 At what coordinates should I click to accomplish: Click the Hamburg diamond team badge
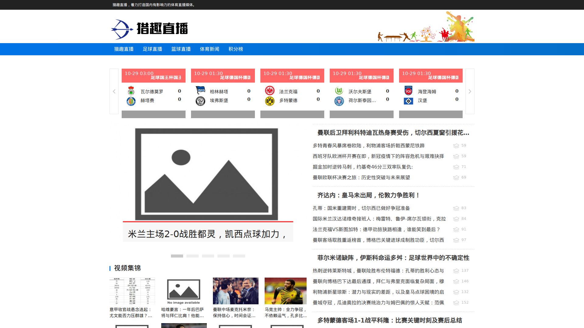click(408, 101)
